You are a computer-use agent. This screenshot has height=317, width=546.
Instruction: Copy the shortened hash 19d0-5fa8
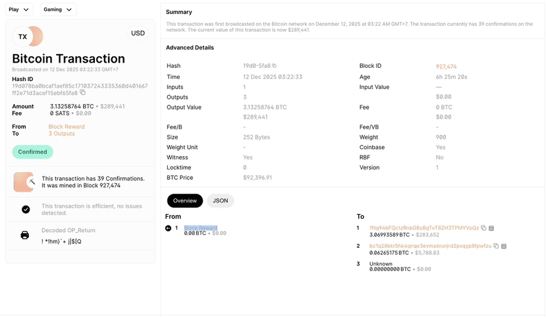point(275,65)
